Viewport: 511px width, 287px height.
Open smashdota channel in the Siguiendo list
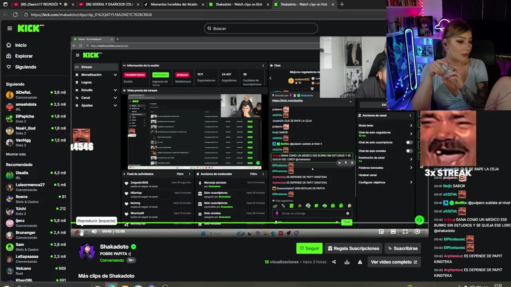point(35,107)
